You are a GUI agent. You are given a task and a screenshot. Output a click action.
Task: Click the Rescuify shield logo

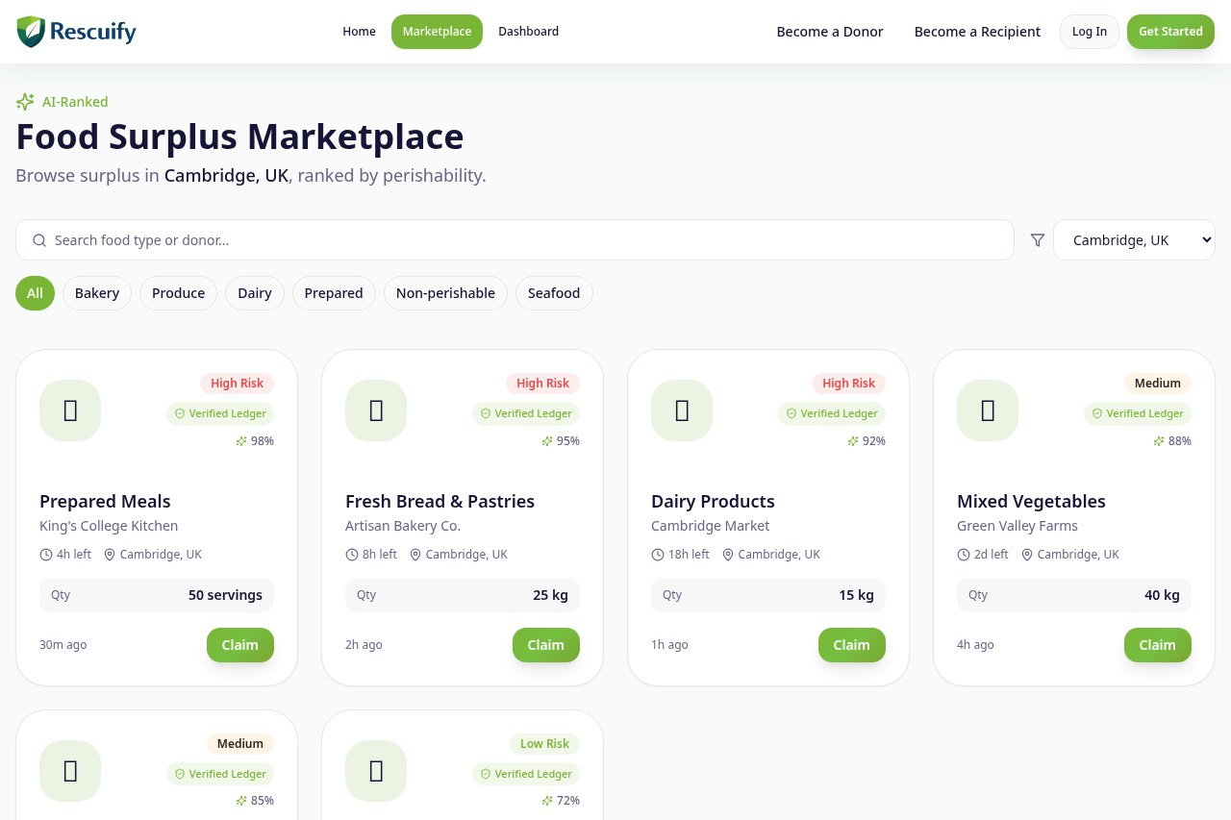(x=31, y=32)
